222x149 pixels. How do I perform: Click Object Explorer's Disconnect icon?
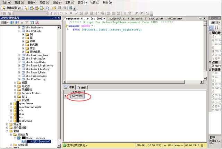tap(17, 23)
